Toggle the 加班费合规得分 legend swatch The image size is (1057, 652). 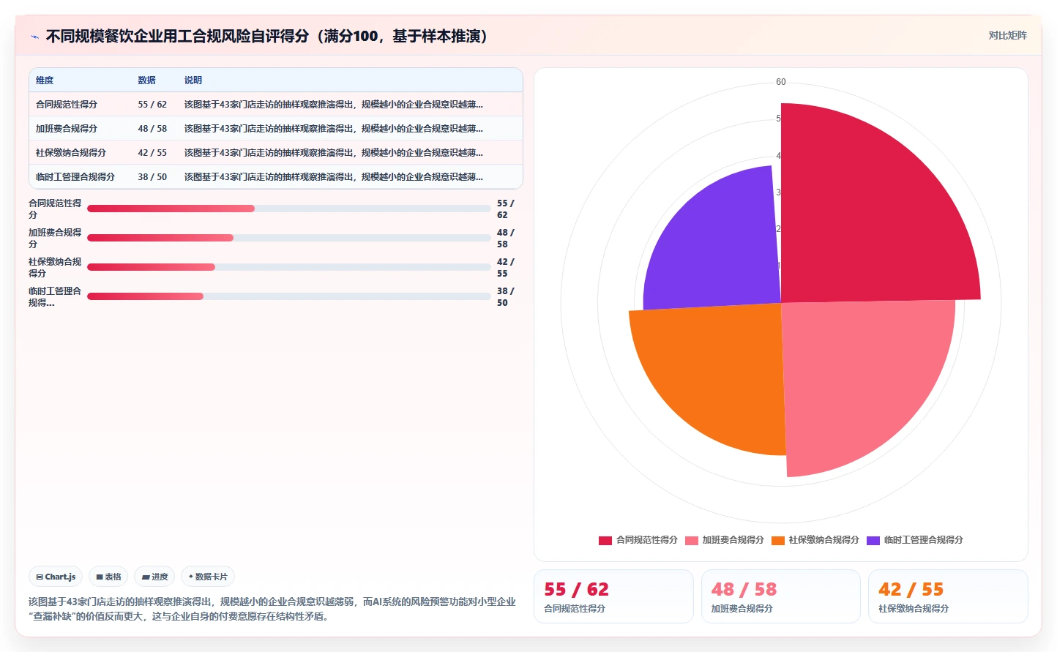[692, 540]
